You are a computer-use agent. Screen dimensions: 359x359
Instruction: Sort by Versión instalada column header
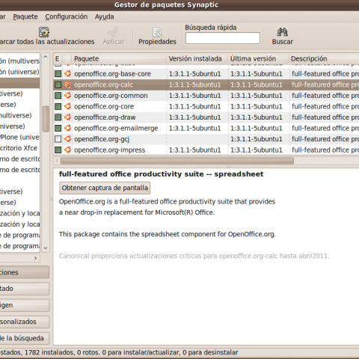[197, 59]
